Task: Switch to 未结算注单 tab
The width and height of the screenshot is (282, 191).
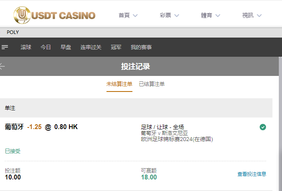Action: point(119,84)
